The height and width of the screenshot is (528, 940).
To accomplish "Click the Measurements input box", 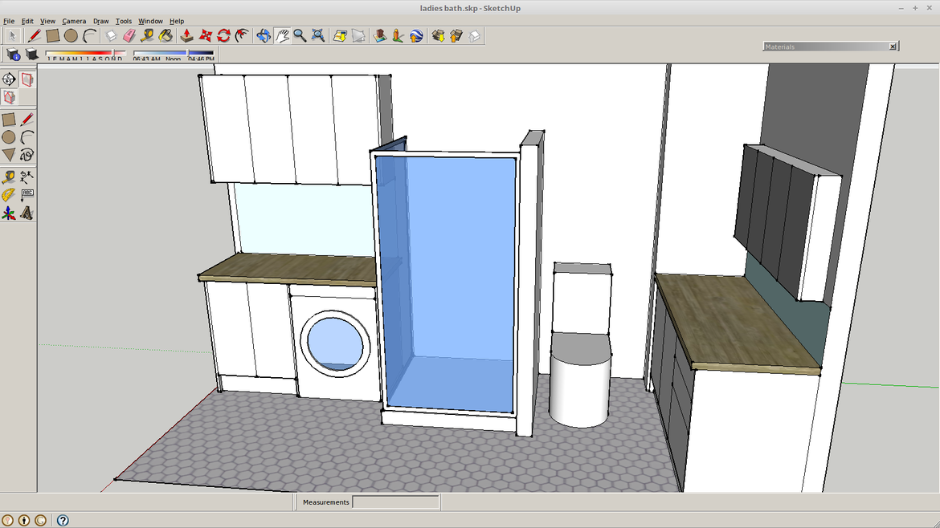I will pos(395,502).
